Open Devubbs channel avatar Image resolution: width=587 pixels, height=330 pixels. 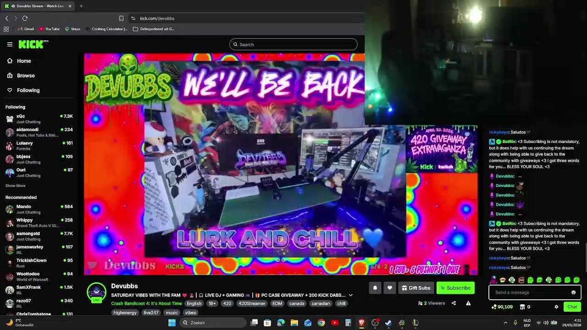click(96, 293)
